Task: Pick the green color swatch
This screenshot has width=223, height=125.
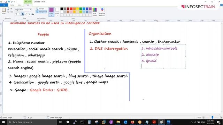Action: click(80, 9)
